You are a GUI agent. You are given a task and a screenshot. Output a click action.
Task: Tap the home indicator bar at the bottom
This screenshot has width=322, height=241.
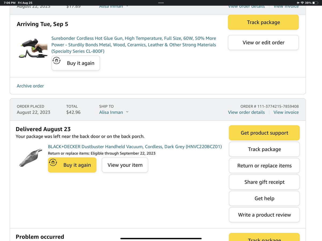click(x=161, y=238)
